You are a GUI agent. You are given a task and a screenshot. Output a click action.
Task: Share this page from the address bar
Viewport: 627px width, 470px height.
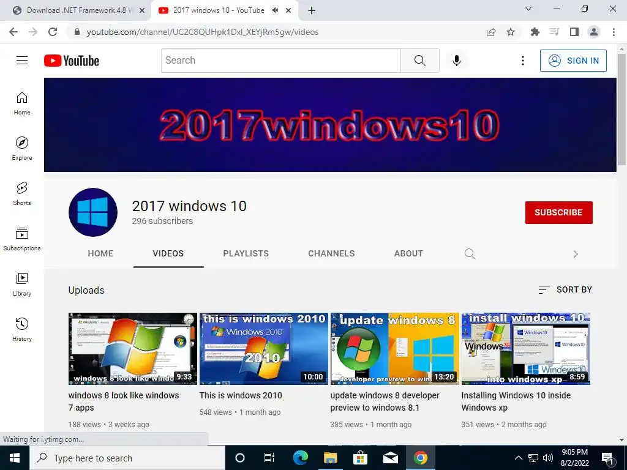[x=491, y=32]
